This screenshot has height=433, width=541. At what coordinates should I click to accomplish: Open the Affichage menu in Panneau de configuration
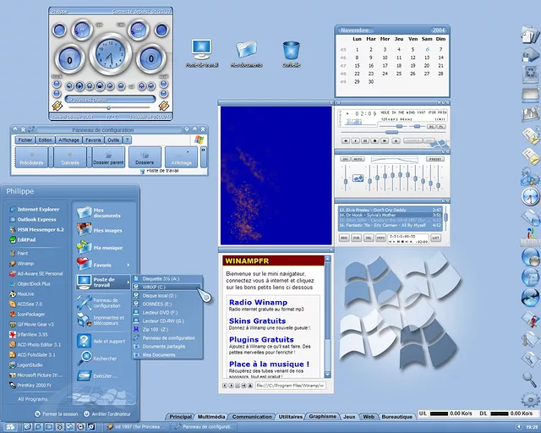tap(69, 140)
